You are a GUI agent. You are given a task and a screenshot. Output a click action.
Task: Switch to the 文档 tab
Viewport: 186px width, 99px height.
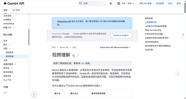pyautogui.click(x=5, y=10)
